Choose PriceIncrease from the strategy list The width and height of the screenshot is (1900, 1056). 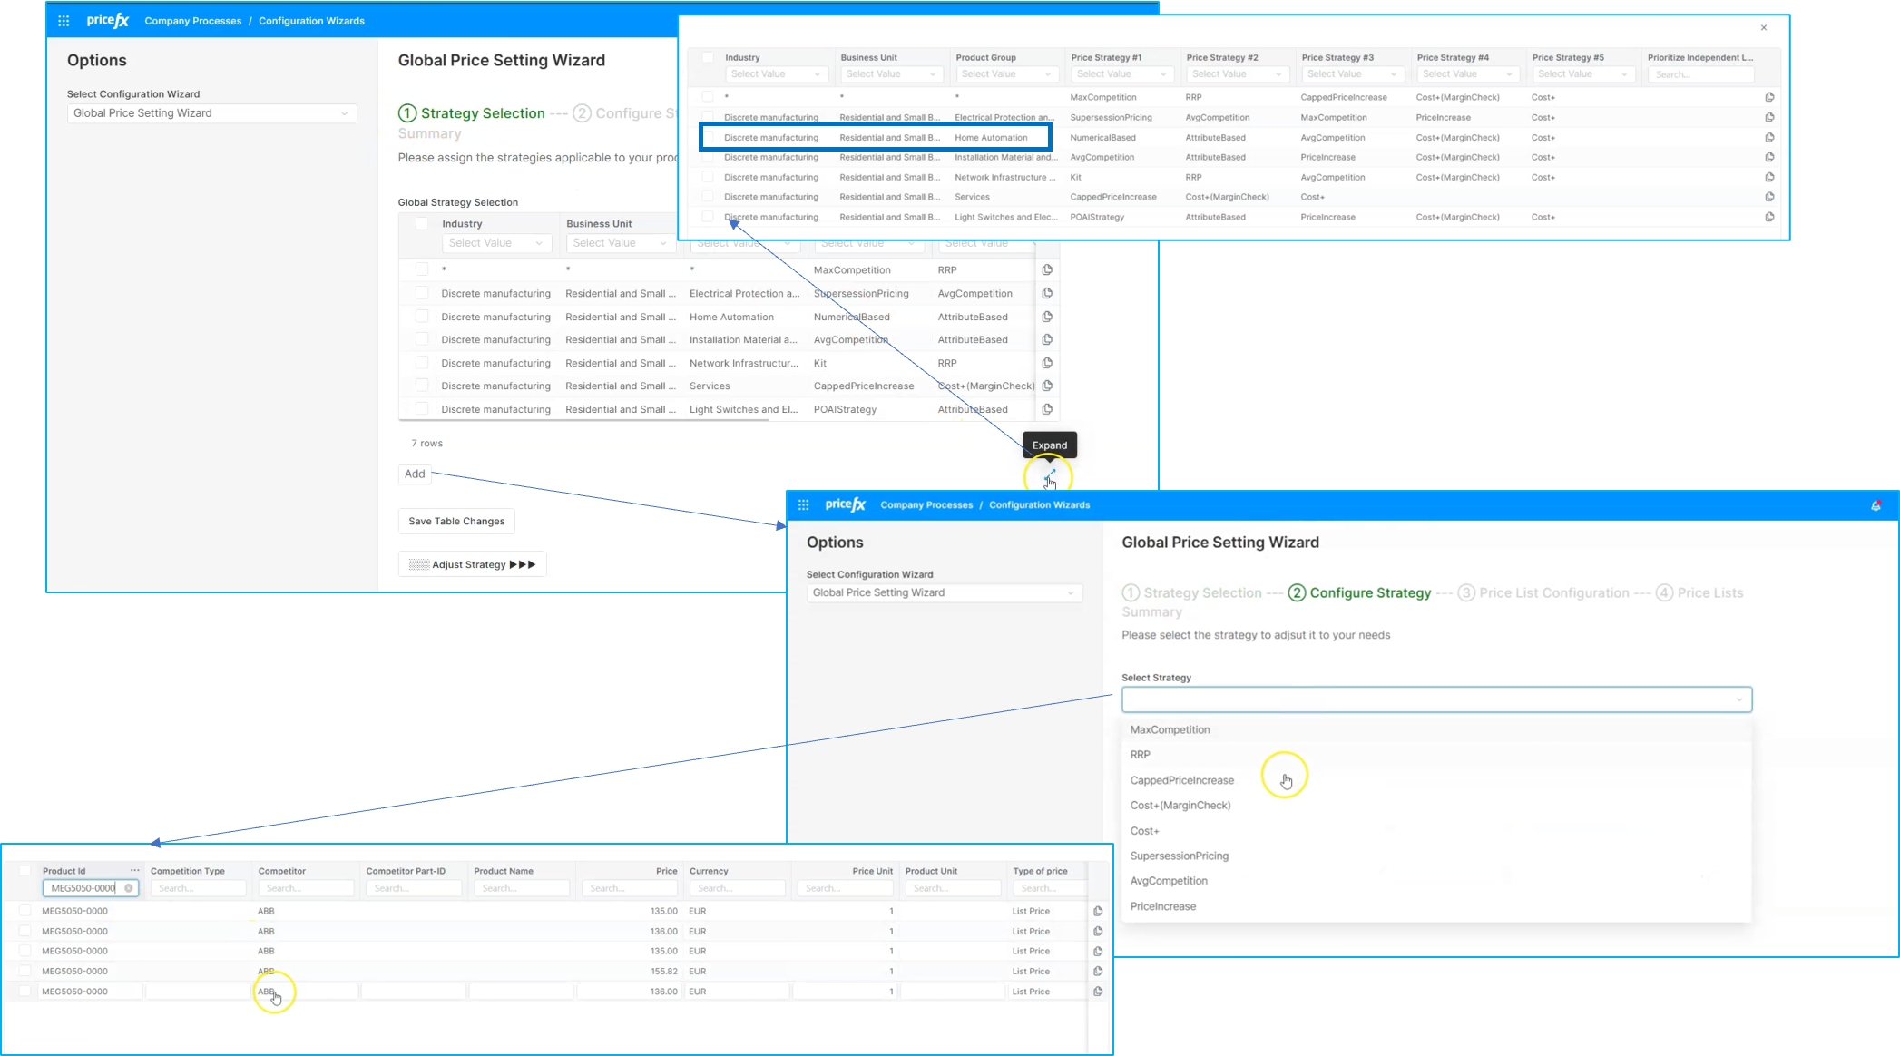(x=1436, y=906)
